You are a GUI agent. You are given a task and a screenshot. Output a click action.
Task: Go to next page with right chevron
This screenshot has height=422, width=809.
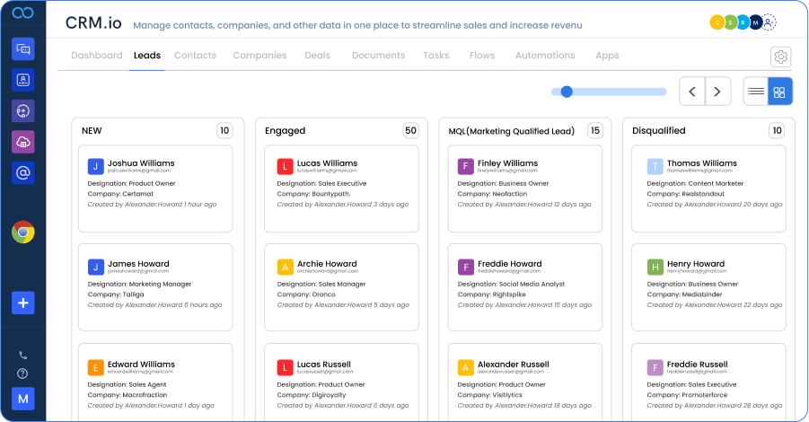(x=717, y=92)
